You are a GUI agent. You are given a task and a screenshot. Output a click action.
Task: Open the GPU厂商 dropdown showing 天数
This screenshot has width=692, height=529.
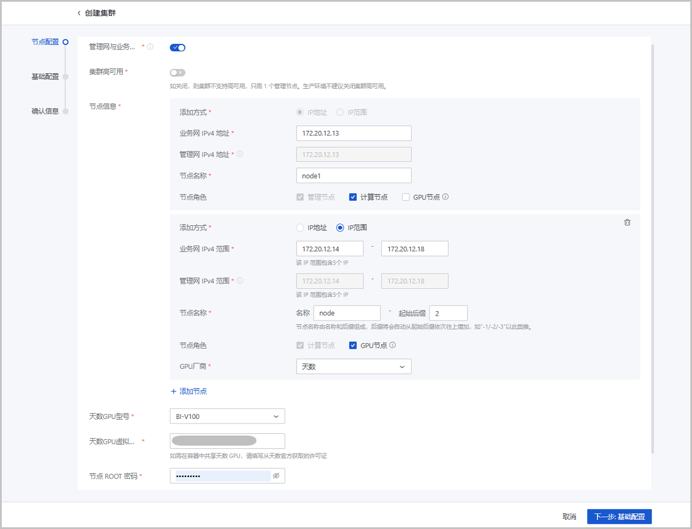(x=353, y=366)
